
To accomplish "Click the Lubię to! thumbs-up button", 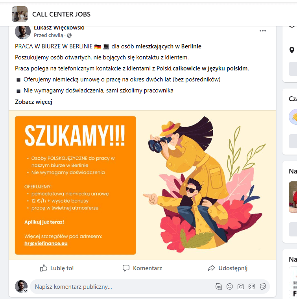I will [57, 268].
